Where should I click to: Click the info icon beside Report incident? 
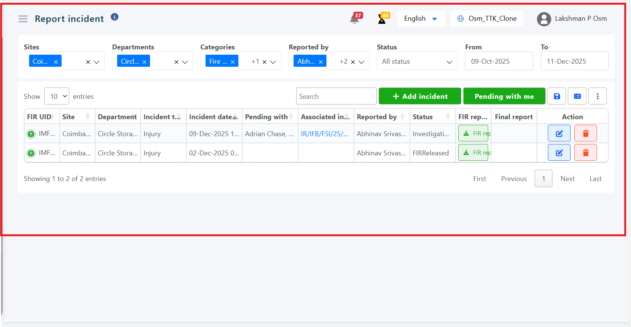pyautogui.click(x=114, y=17)
